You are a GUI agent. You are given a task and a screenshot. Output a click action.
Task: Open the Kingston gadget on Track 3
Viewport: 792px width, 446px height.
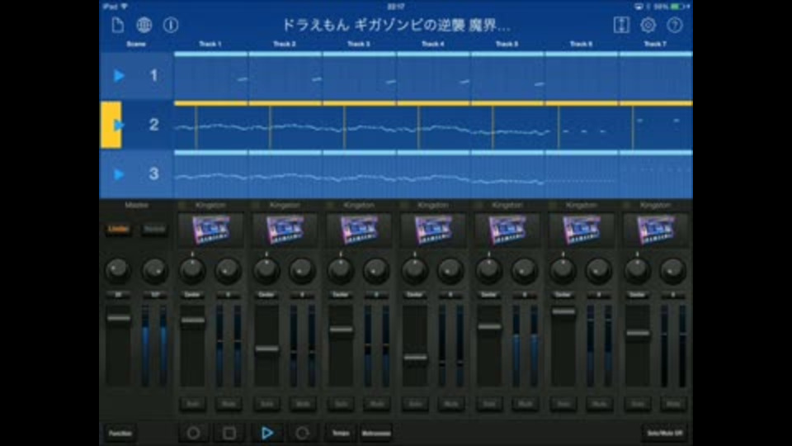[359, 230]
